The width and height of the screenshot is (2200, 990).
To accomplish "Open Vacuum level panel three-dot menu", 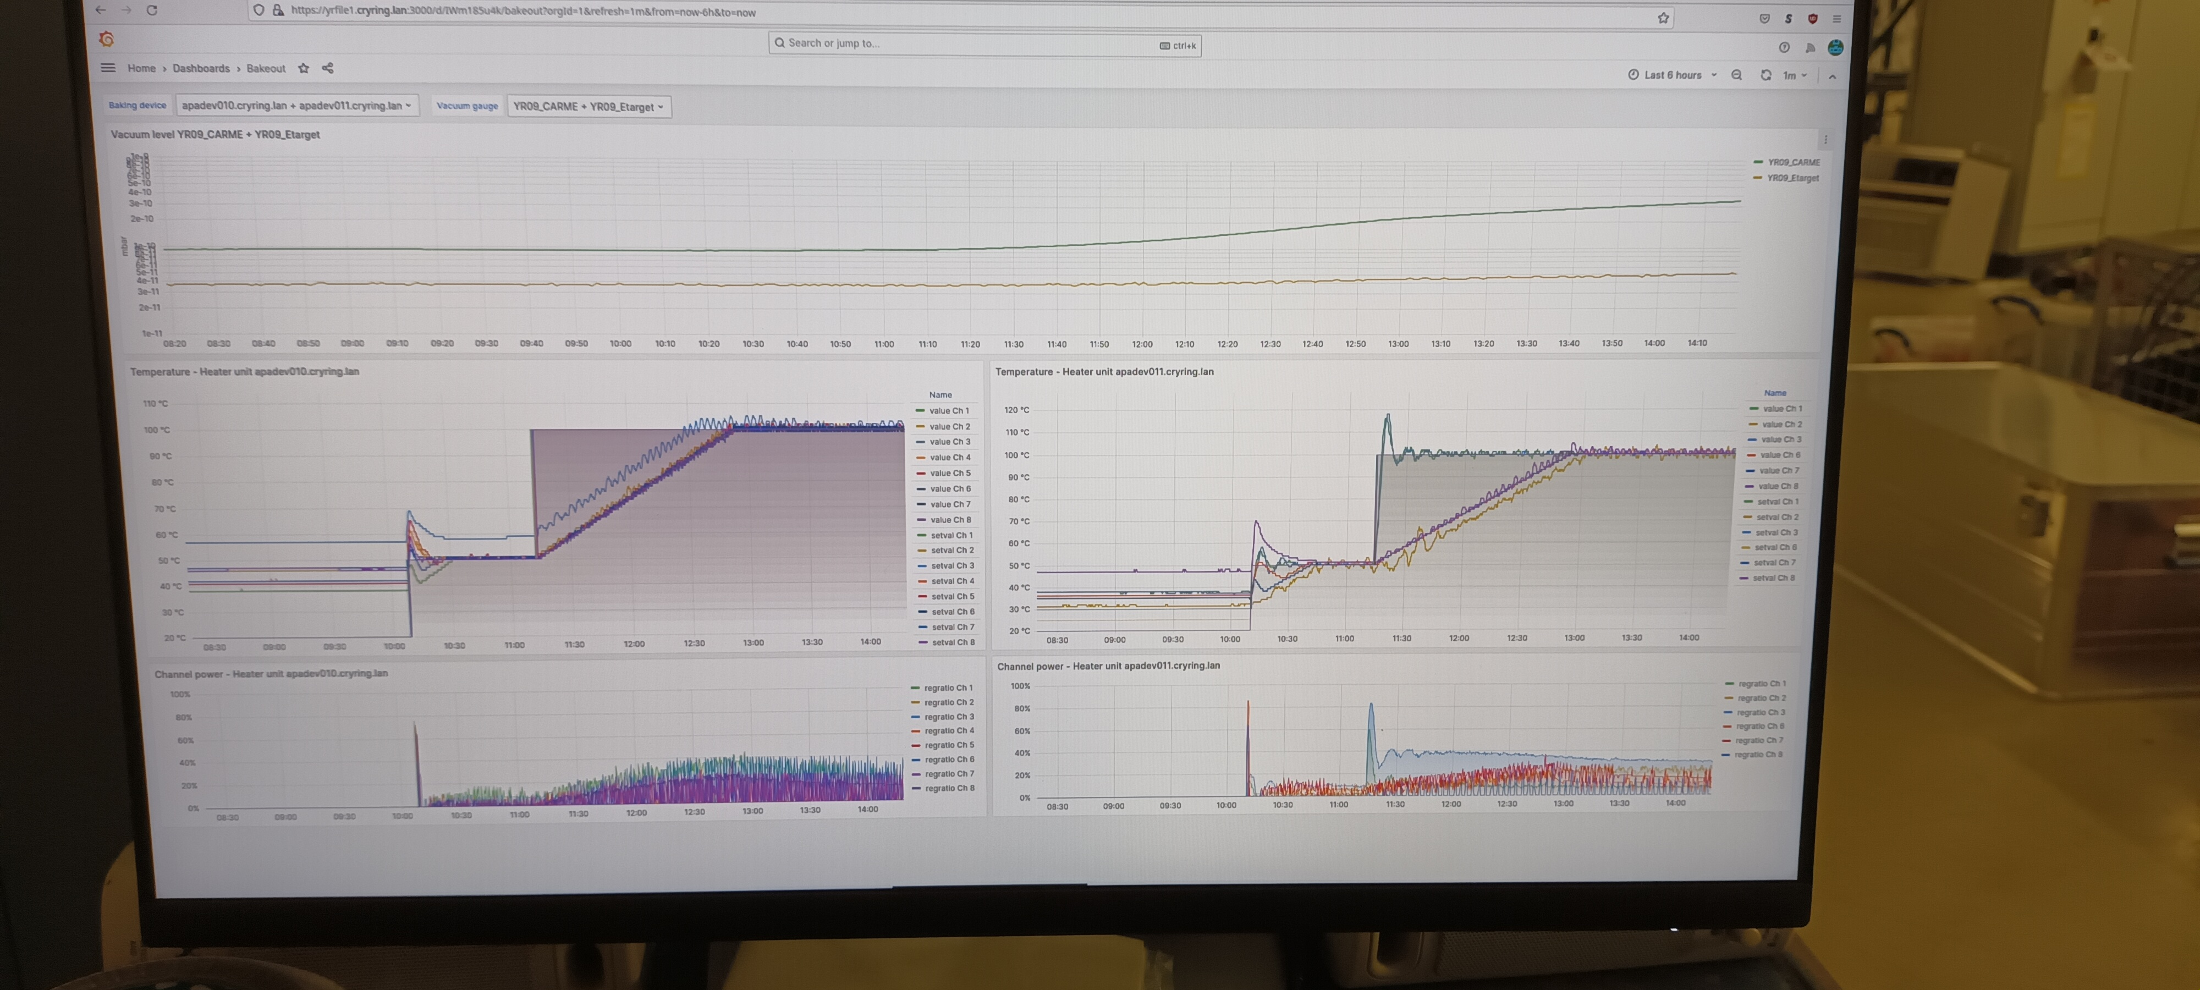I will (1826, 140).
